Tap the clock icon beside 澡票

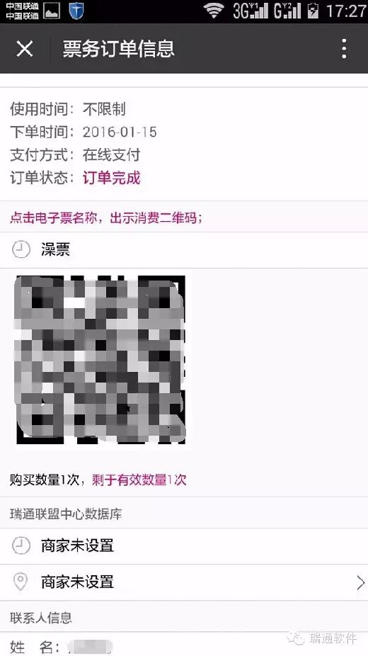click(x=21, y=250)
